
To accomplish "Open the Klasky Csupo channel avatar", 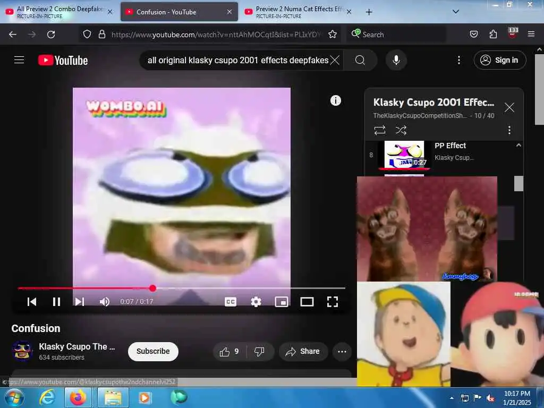I will [22, 351].
